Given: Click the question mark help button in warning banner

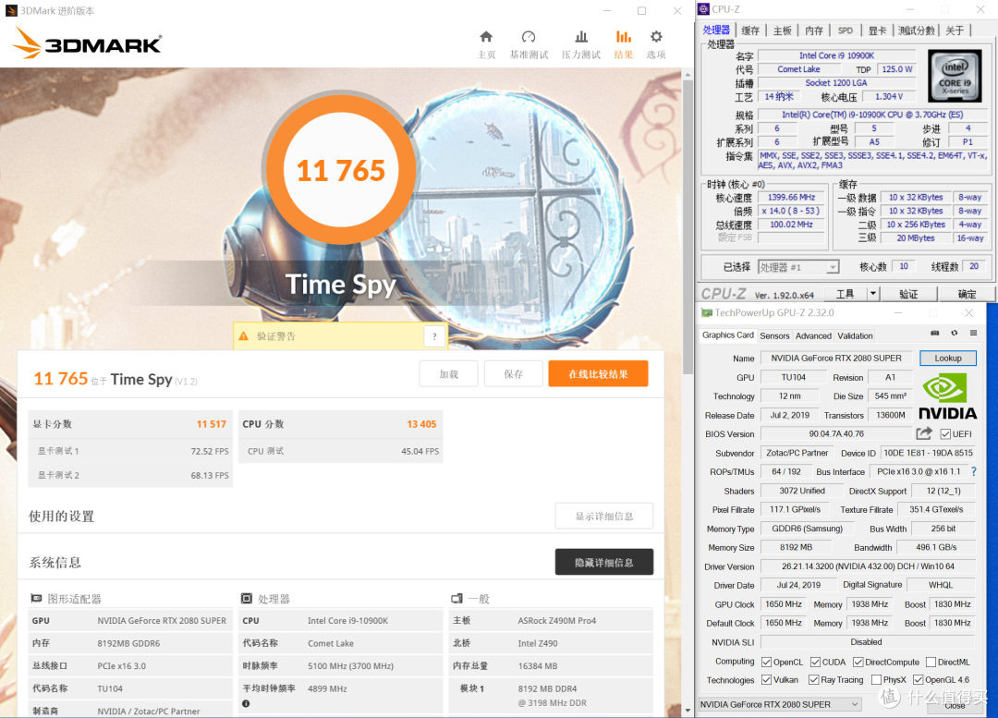Looking at the screenshot, I should pos(434,336).
